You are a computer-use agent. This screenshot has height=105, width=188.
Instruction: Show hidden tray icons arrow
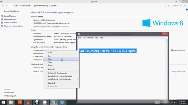click(x=162, y=102)
